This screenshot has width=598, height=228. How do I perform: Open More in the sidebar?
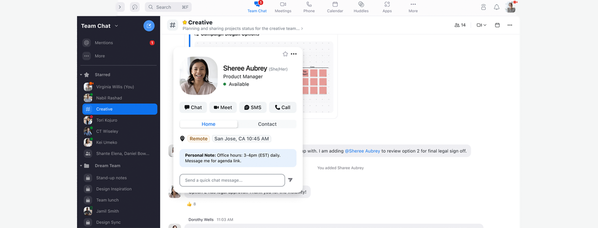click(x=118, y=56)
